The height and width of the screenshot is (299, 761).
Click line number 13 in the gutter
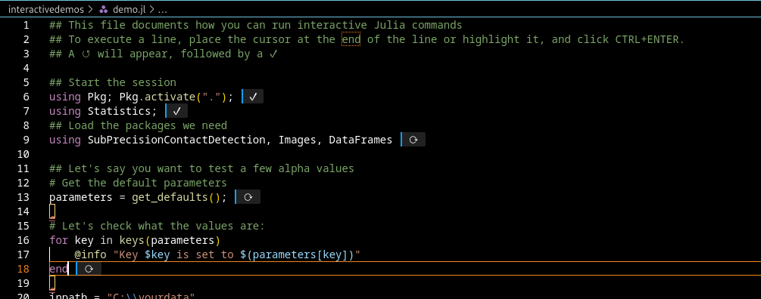23,197
